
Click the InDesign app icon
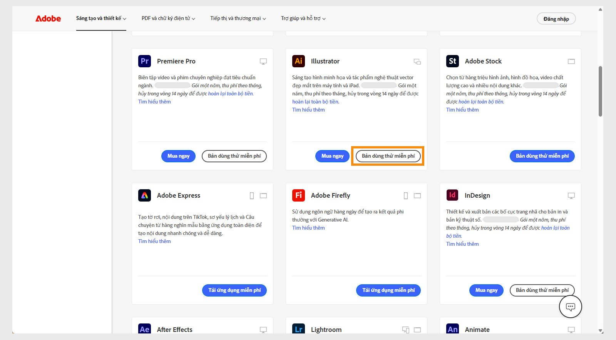[x=452, y=195]
